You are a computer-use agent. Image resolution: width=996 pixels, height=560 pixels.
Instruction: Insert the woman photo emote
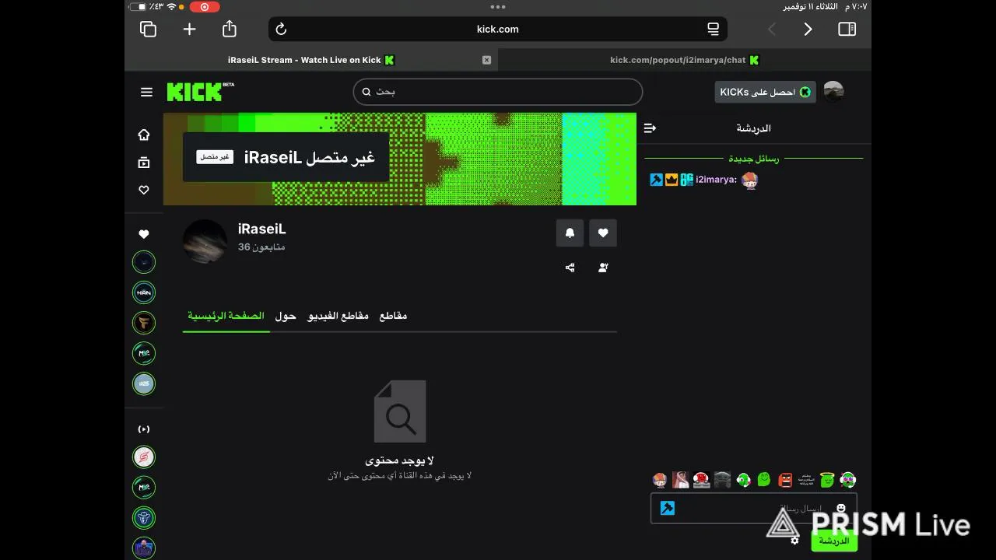[x=681, y=480]
